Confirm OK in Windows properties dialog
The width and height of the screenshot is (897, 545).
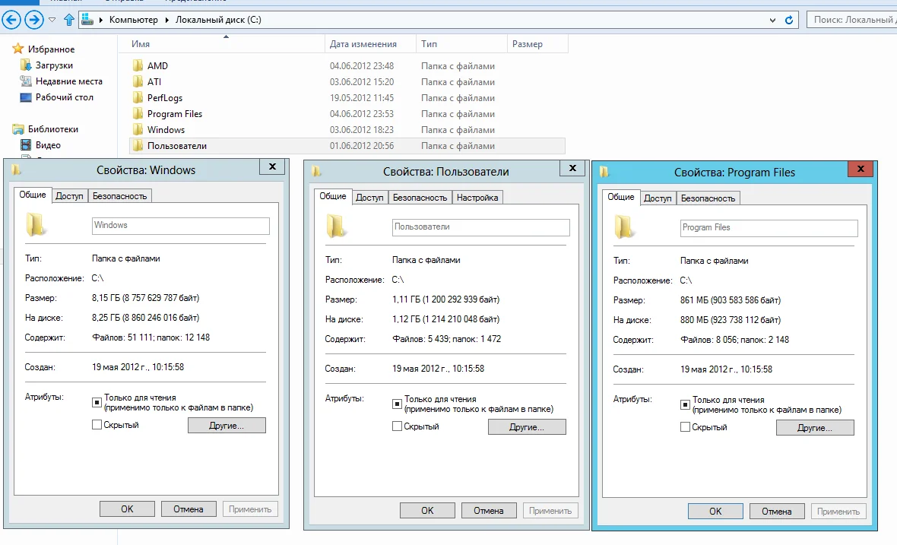click(127, 509)
